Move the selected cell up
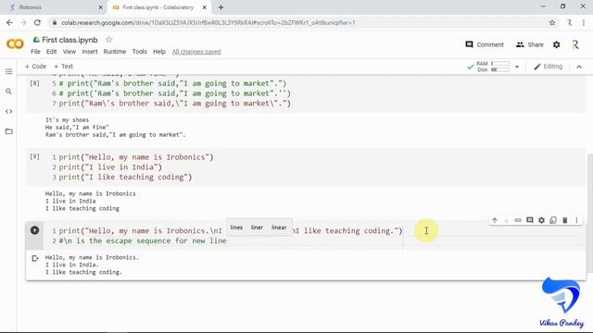593x333 pixels. point(494,220)
